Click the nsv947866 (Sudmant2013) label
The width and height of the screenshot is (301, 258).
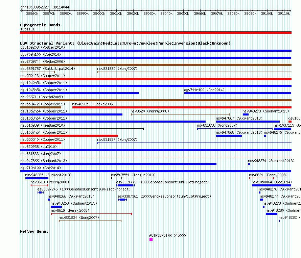(44, 161)
